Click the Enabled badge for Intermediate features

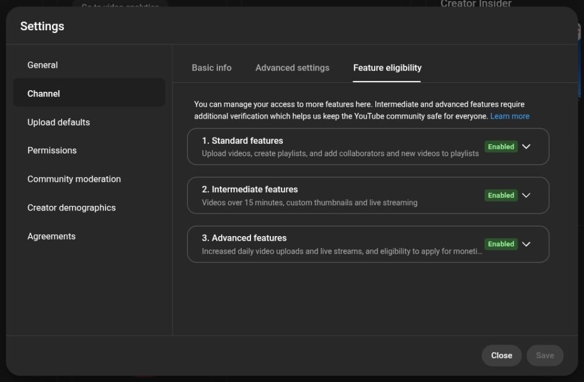[501, 195]
